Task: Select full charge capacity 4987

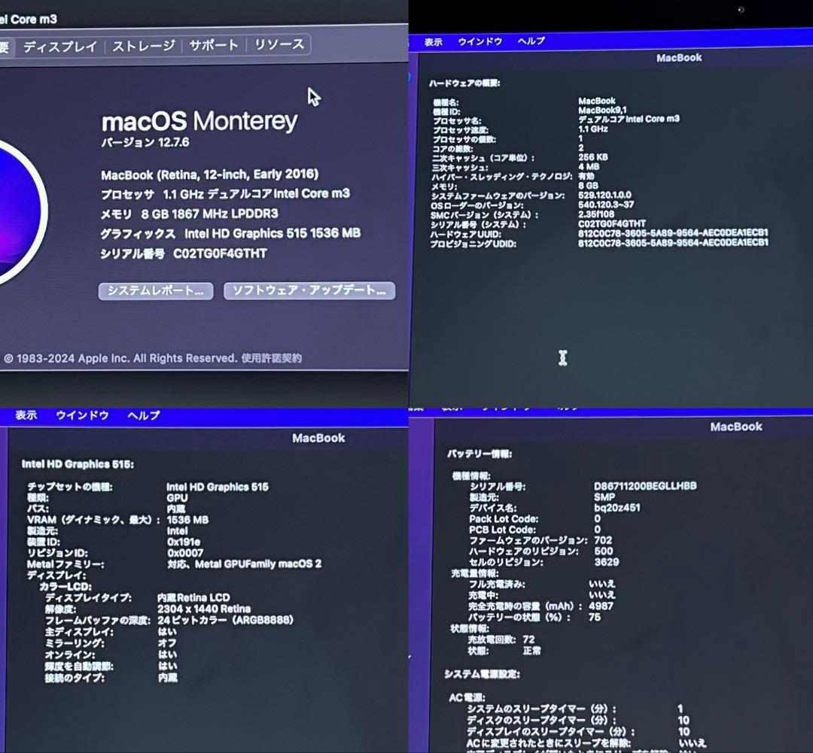Action: click(601, 606)
